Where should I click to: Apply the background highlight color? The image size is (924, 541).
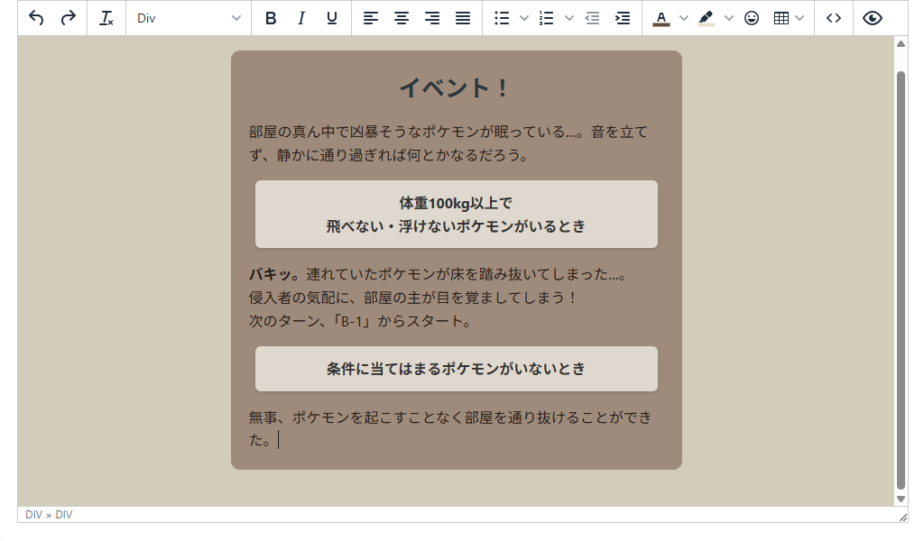[x=706, y=18]
